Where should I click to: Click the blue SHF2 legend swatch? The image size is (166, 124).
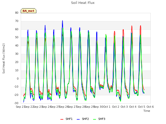pos(78,119)
